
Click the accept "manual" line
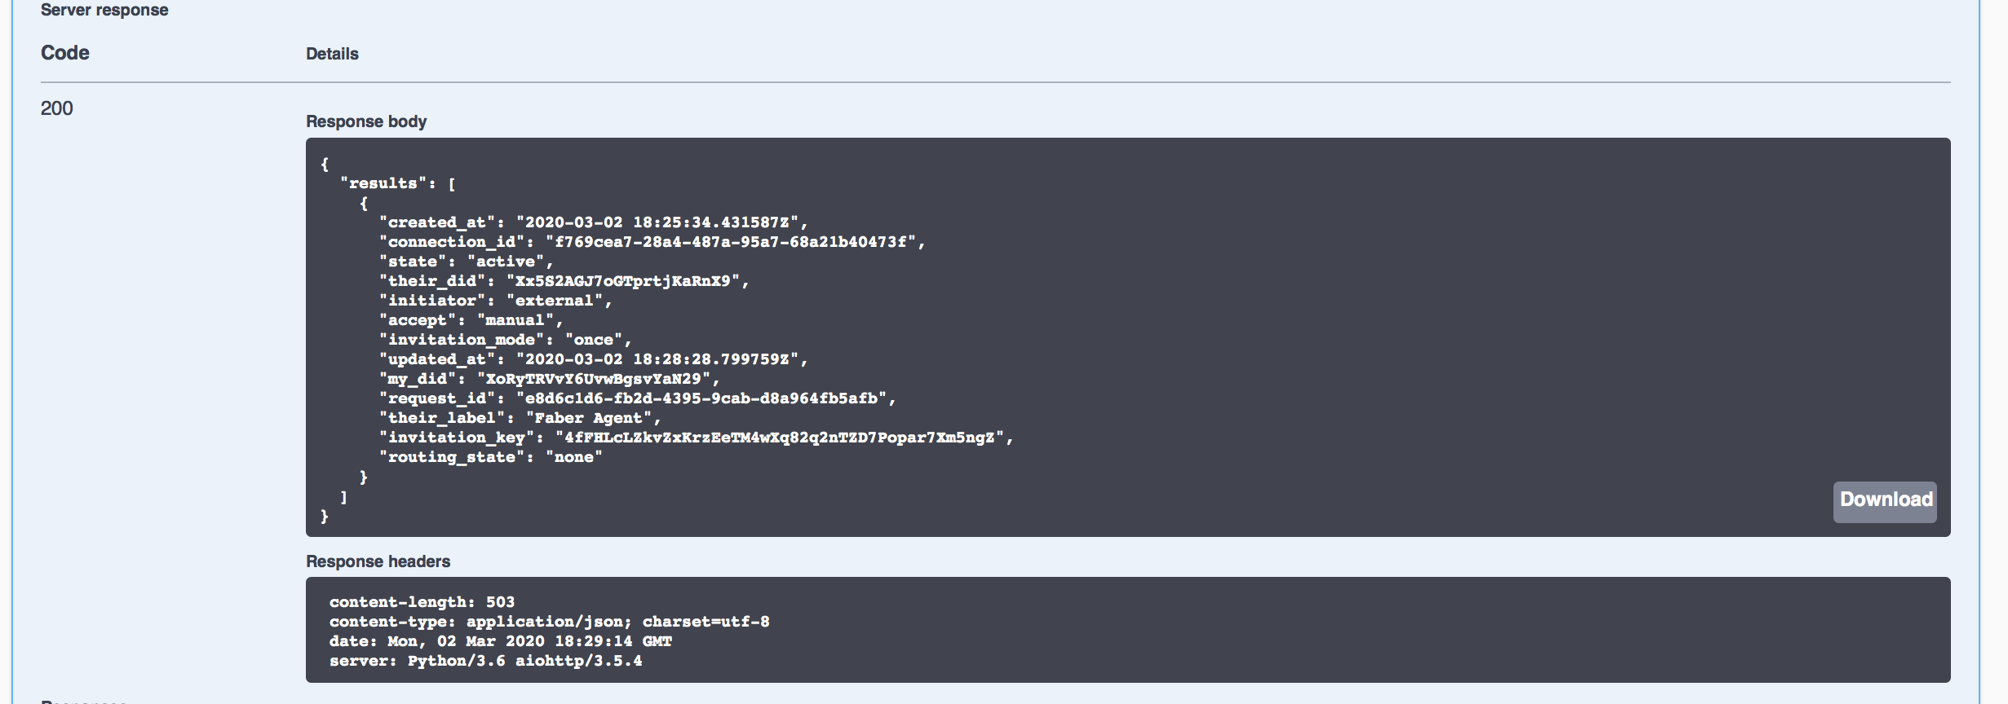[471, 320]
